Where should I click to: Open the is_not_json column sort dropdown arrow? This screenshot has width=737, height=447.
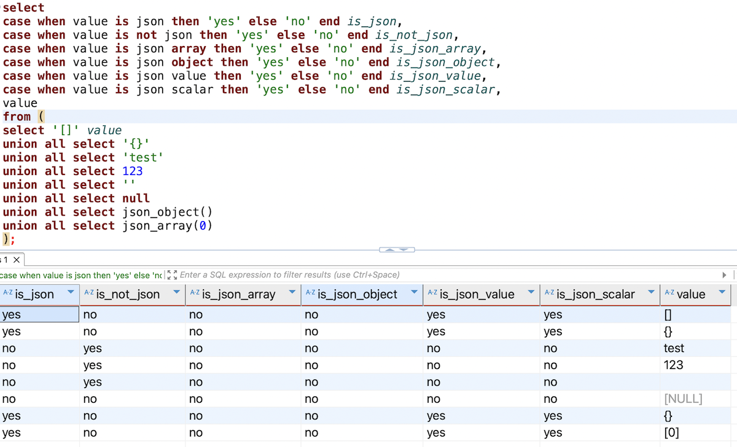[176, 292]
